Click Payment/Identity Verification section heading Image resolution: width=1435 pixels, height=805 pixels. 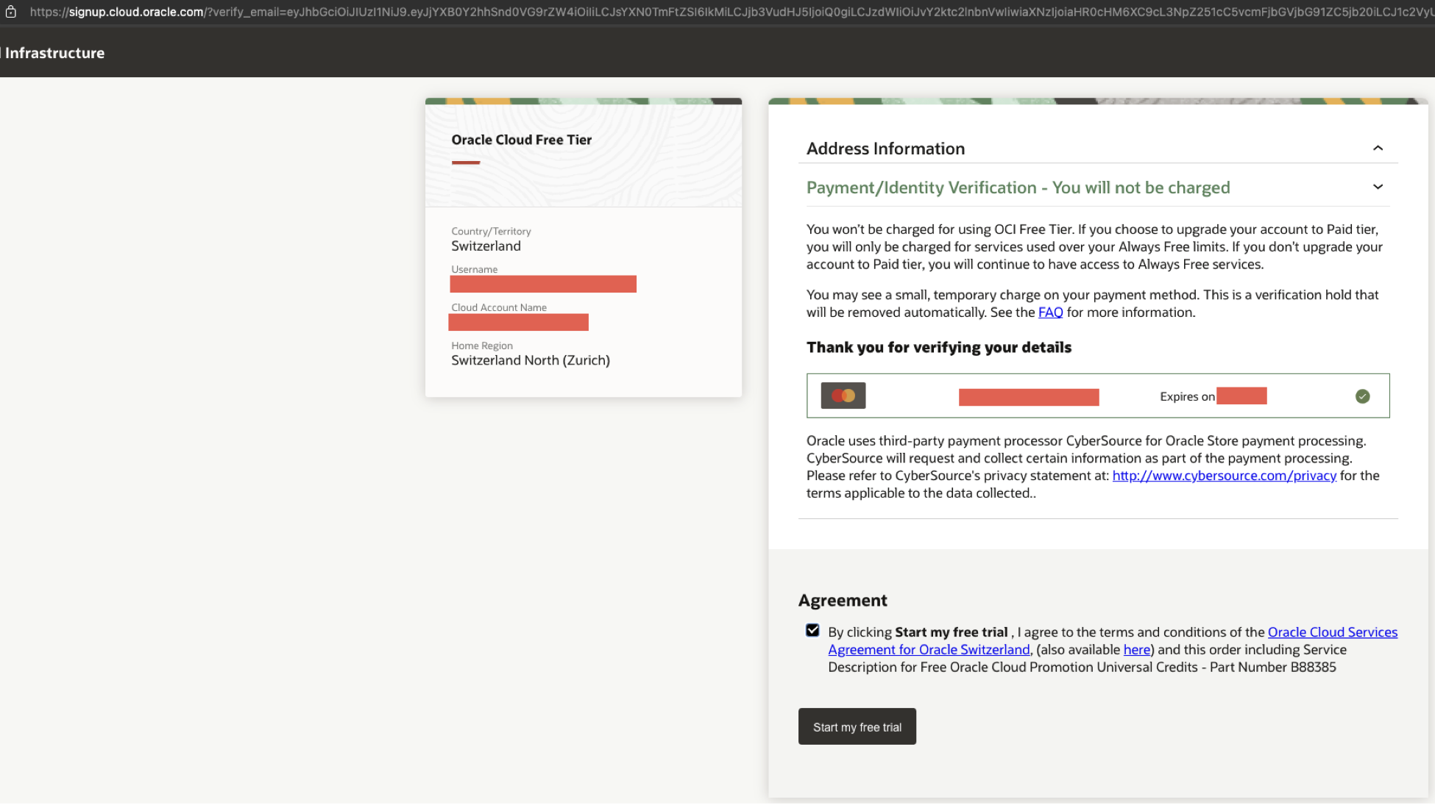[x=1018, y=187]
